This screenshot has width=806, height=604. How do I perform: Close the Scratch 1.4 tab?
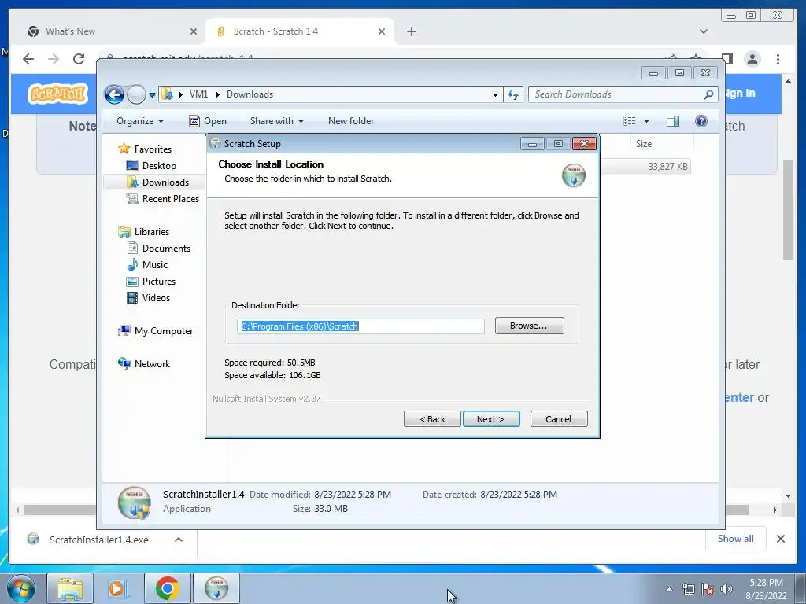382,31
